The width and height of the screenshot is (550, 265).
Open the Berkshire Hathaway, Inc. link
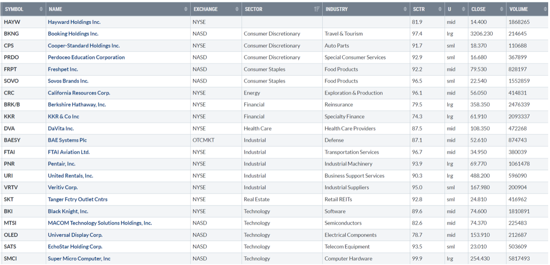pyautogui.click(x=77, y=105)
